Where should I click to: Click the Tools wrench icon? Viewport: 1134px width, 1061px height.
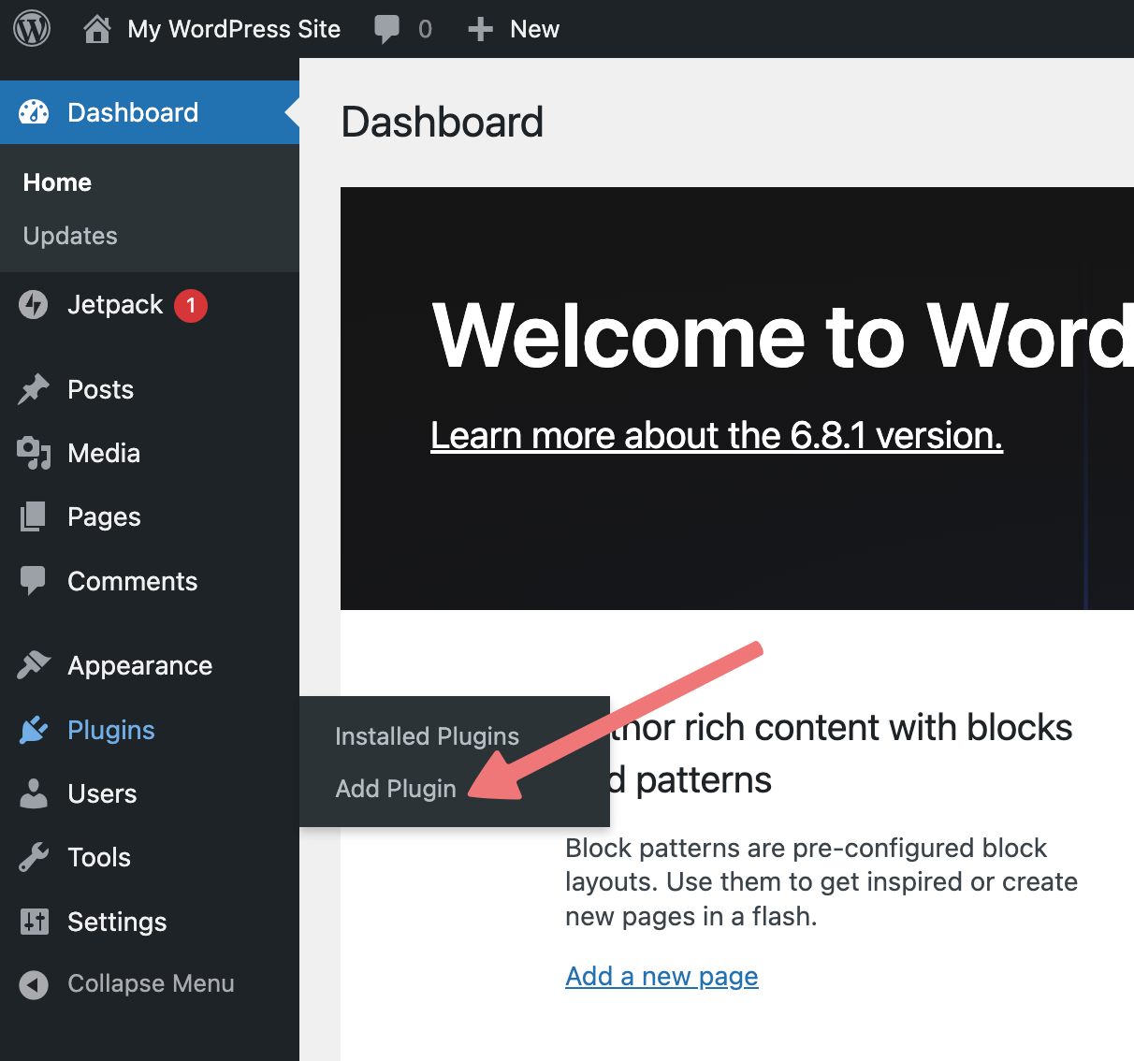pyautogui.click(x=34, y=857)
